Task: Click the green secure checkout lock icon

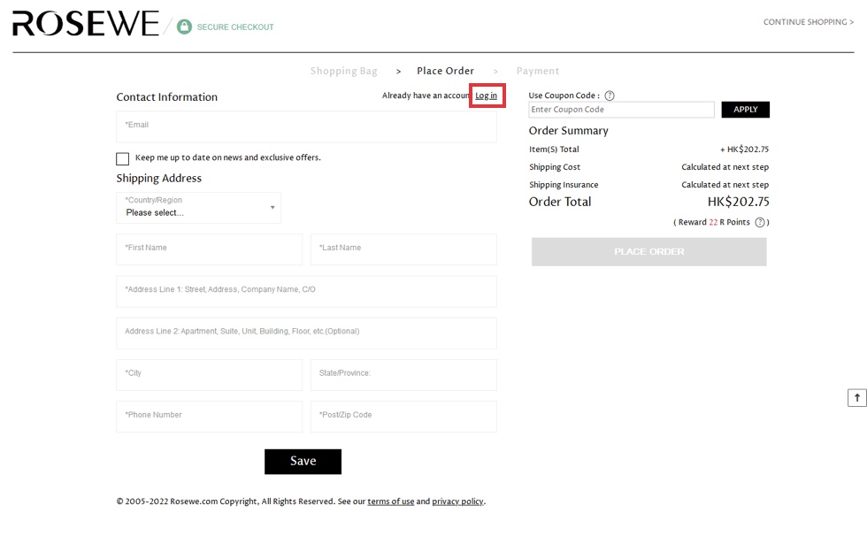Action: pyautogui.click(x=184, y=27)
